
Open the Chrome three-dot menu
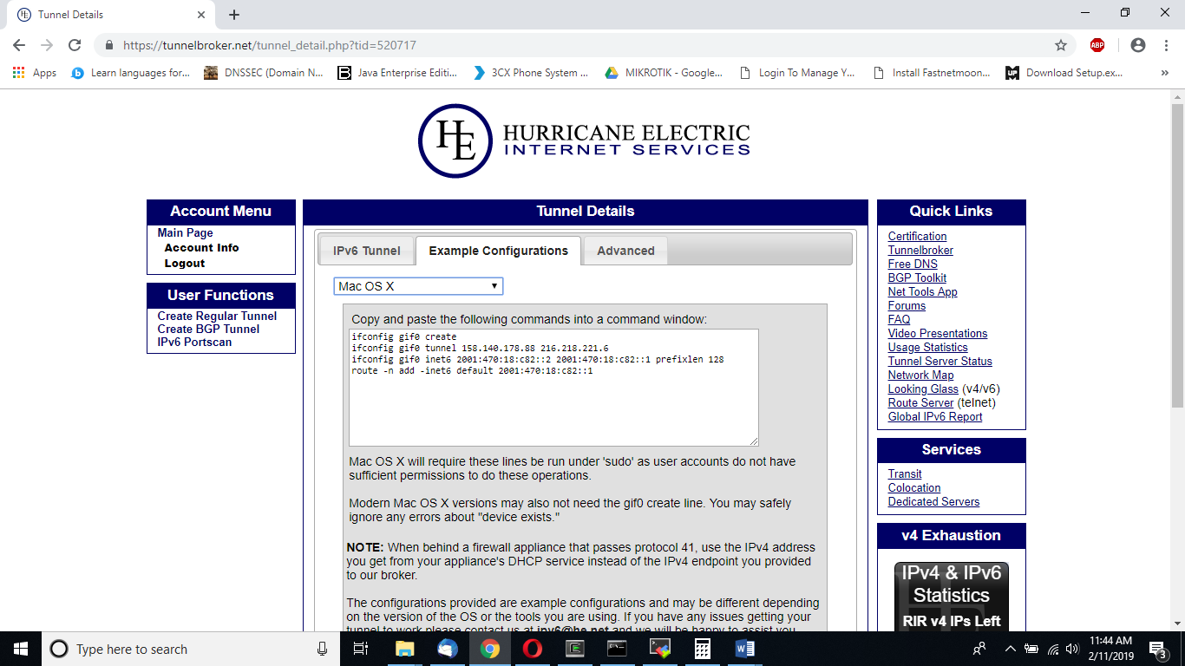coord(1165,45)
